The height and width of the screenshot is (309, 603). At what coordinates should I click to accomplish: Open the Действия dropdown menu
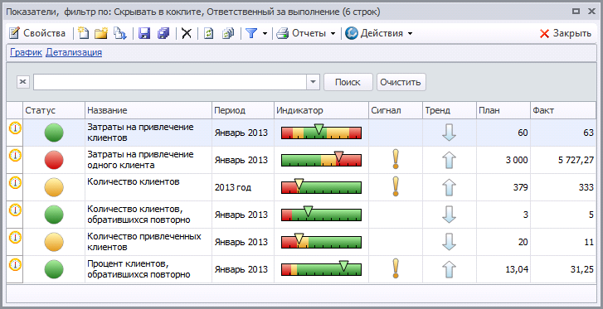click(x=379, y=33)
